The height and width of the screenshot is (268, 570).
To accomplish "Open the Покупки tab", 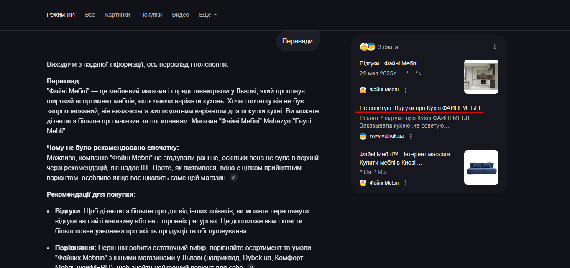I will coord(151,15).
